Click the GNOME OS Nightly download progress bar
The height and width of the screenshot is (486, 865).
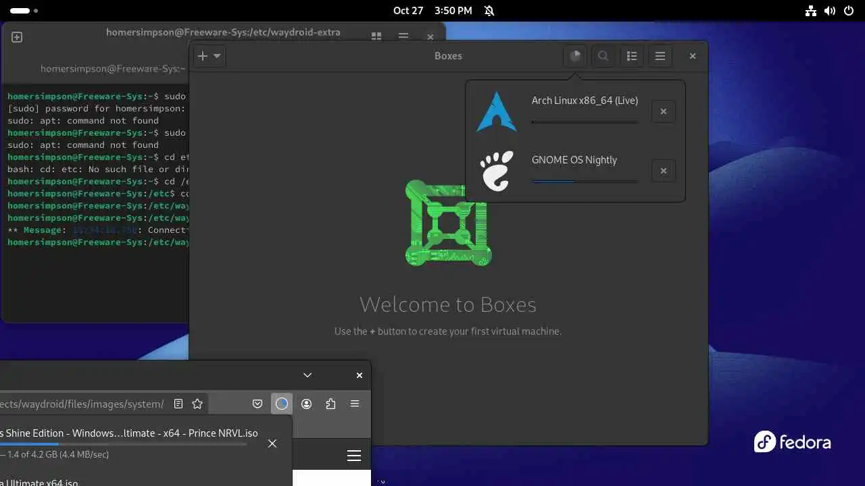click(585, 181)
